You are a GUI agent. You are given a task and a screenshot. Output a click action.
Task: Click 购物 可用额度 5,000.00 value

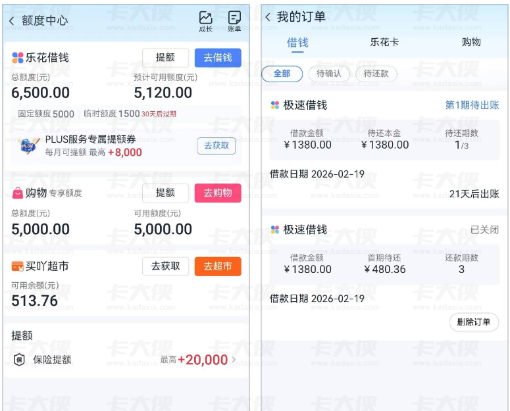[x=163, y=230]
